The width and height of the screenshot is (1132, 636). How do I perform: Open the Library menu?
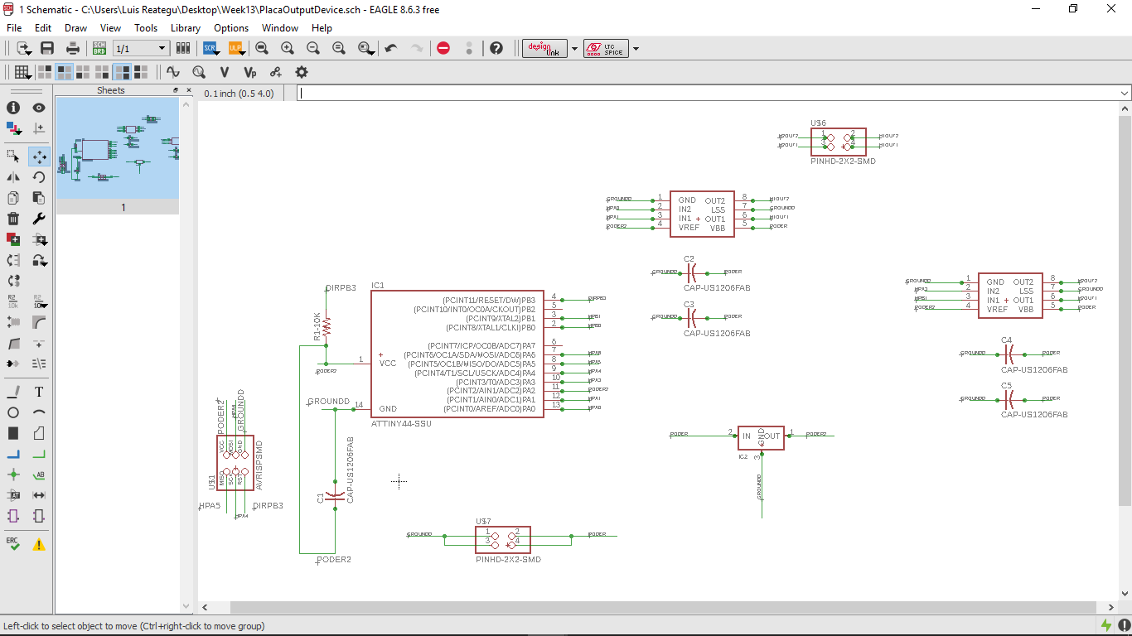[186, 28]
